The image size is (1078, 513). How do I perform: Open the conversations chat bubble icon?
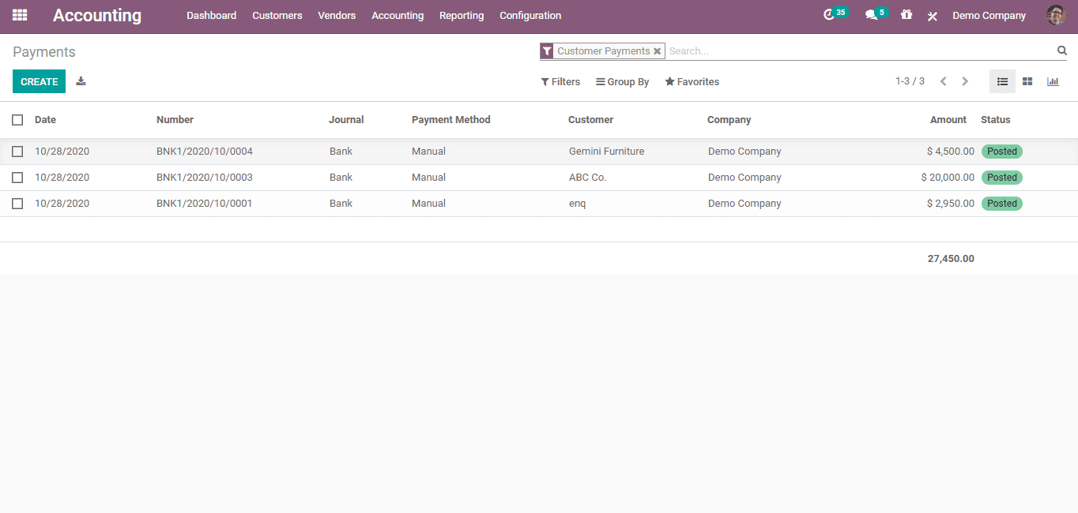[x=871, y=15]
